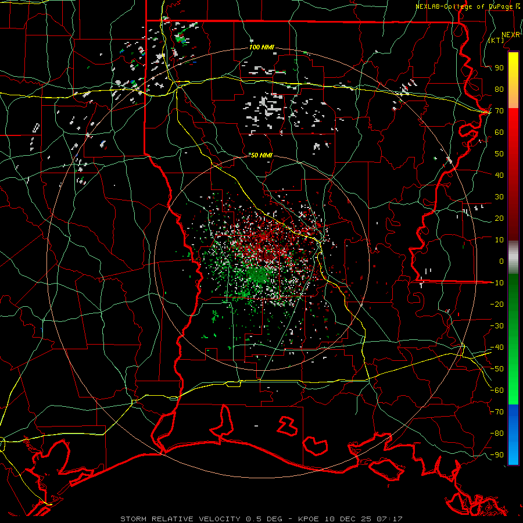Click the storm relative velocity caption at bottom
Screen dimensions: 523x523
coord(261,519)
